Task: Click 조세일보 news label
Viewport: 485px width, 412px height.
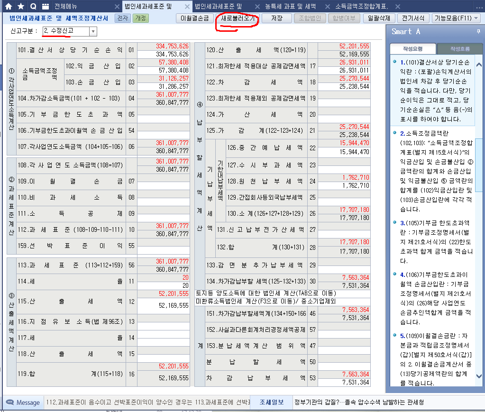Action: (x=271, y=402)
